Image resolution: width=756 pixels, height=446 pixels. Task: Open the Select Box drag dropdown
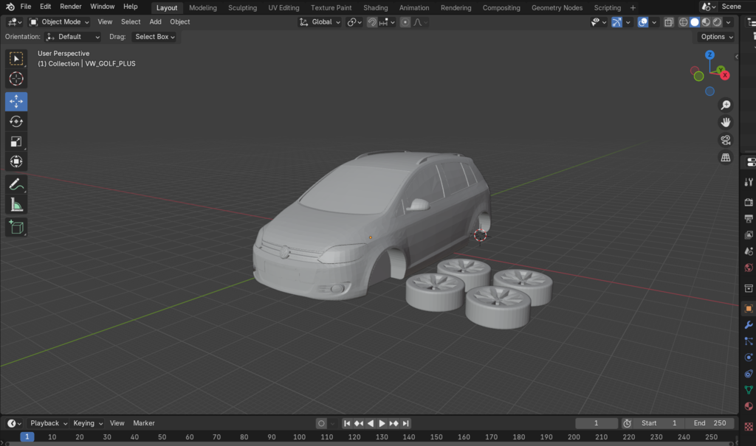(x=154, y=36)
